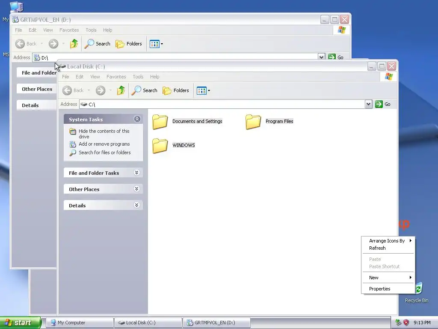
Task: Switch to My Computer taskbar button
Action: click(80, 323)
